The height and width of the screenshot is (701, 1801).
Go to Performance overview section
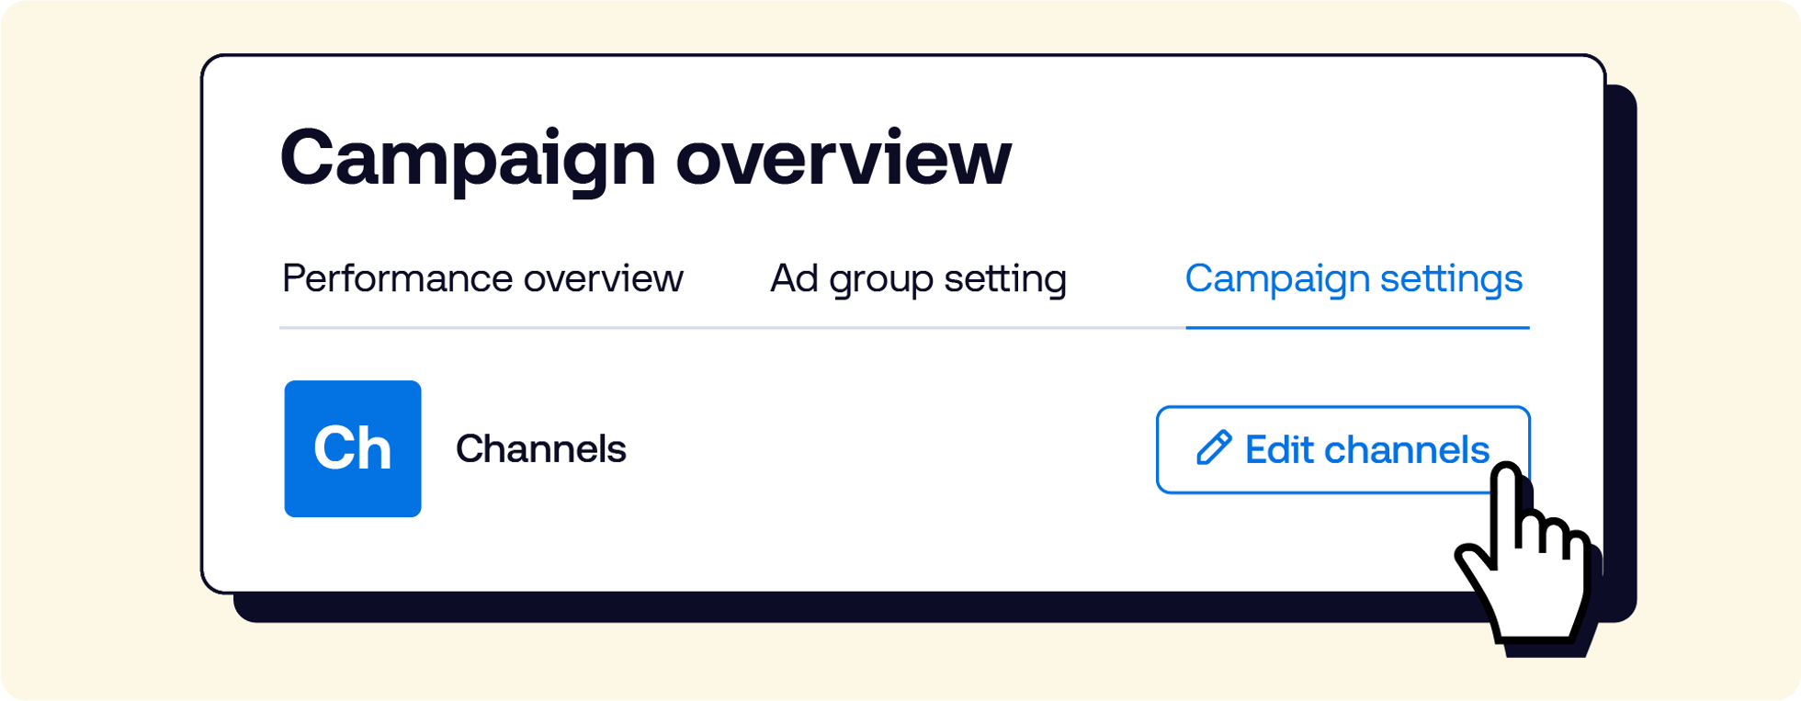click(x=482, y=278)
